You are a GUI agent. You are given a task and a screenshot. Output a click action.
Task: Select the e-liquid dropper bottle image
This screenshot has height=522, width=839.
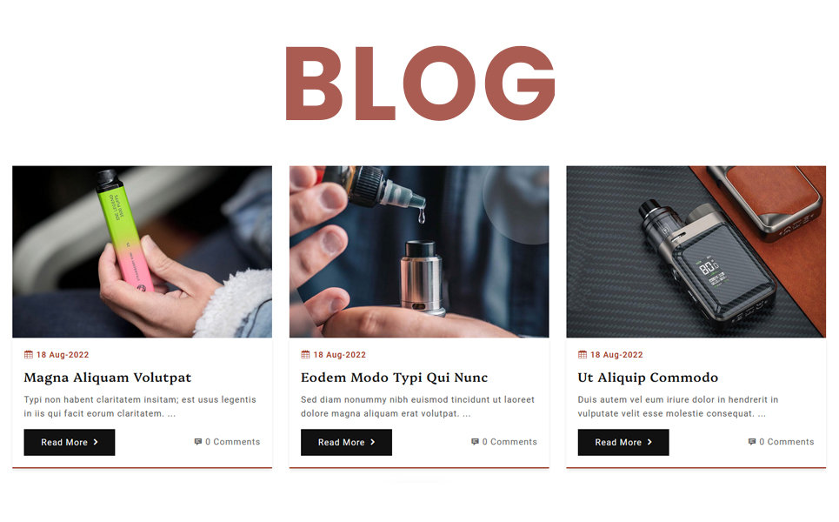tap(419, 251)
